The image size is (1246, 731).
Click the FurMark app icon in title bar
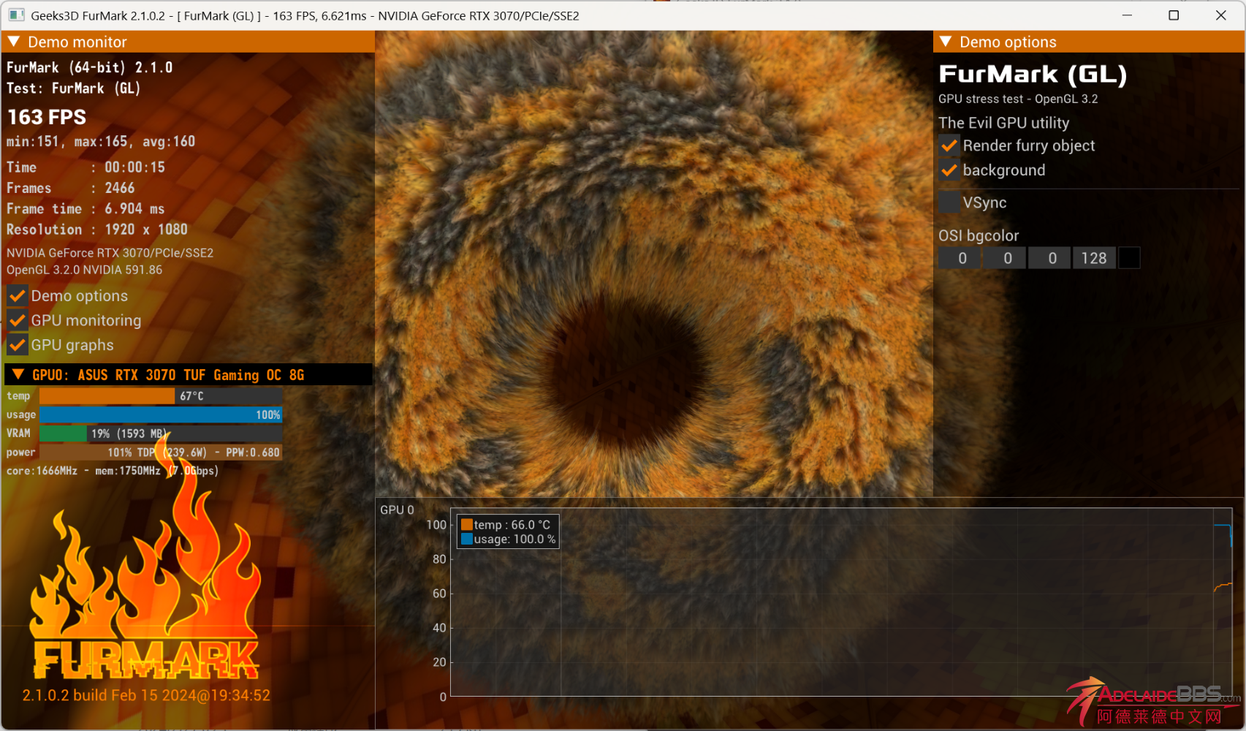16,15
